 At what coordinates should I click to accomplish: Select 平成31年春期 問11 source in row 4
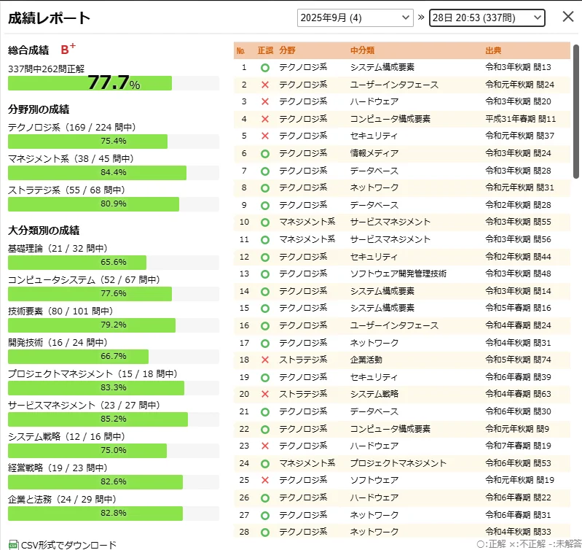pyautogui.click(x=520, y=119)
